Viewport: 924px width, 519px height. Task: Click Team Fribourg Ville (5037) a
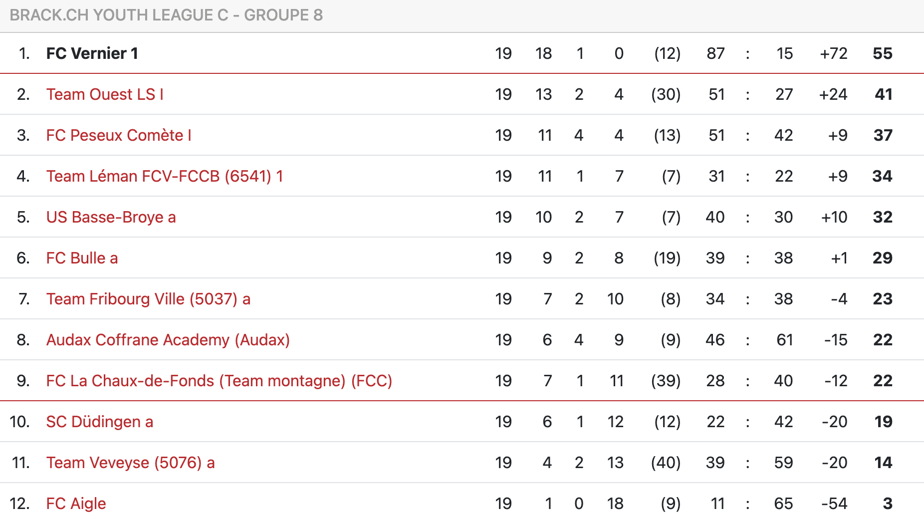click(148, 299)
